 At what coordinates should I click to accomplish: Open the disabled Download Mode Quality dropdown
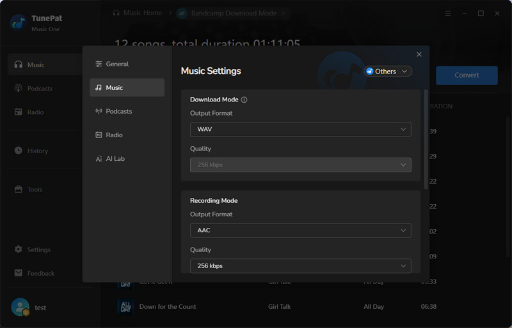click(300, 165)
